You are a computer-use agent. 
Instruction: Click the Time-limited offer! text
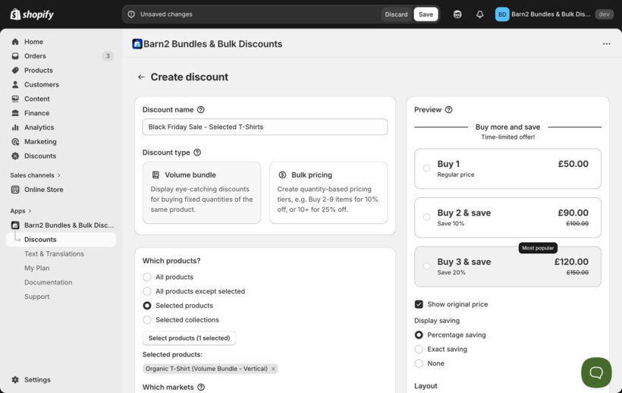click(x=507, y=137)
